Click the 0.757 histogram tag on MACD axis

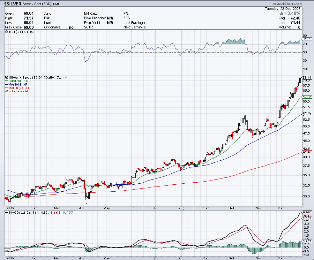(307, 241)
